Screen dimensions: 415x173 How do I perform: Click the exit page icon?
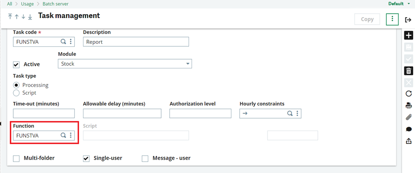coord(408,19)
